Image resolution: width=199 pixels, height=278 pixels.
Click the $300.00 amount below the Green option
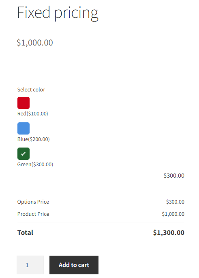(x=174, y=176)
